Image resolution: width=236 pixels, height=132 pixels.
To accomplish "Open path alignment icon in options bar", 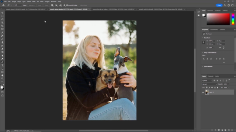I will [x=56, y=5].
